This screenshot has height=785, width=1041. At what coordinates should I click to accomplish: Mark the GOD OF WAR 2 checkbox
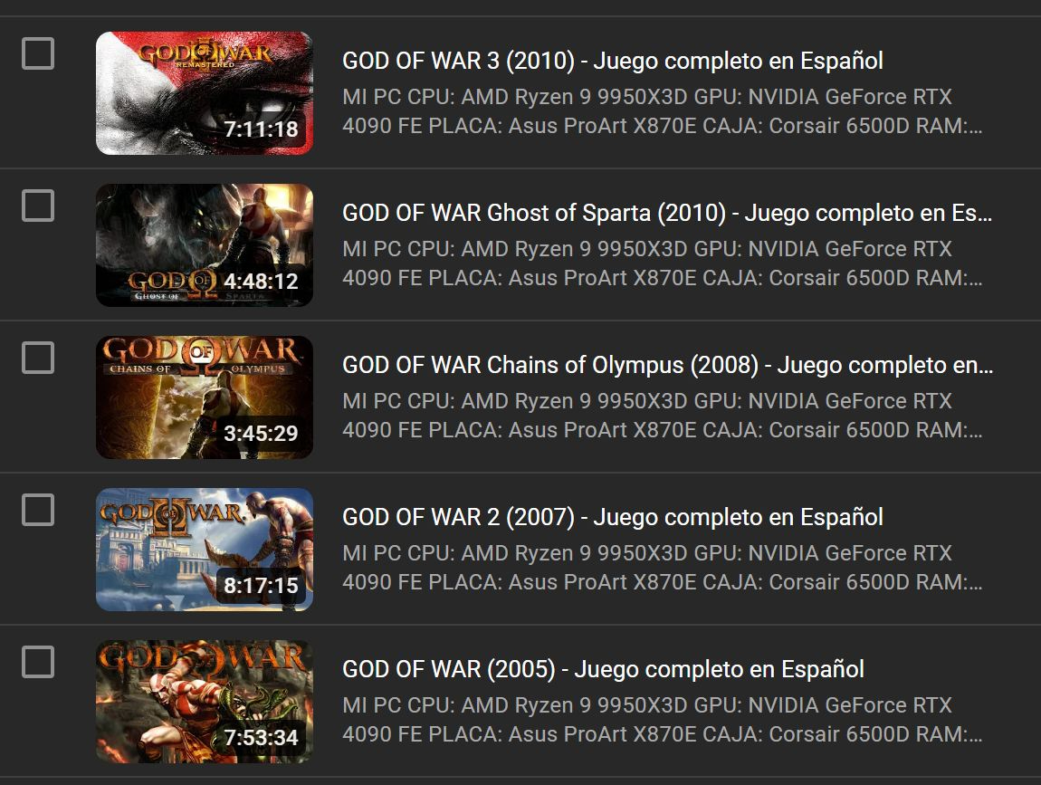(38, 510)
